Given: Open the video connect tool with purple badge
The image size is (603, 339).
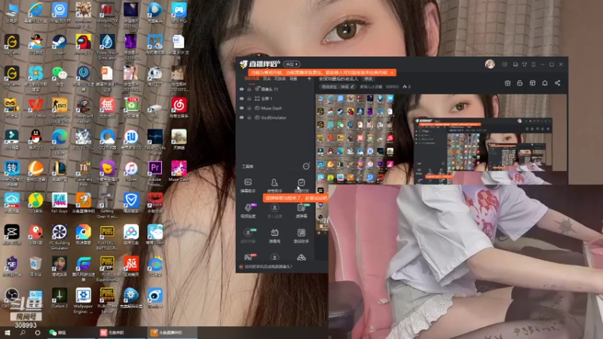Looking at the screenshot, I should click(x=248, y=210).
